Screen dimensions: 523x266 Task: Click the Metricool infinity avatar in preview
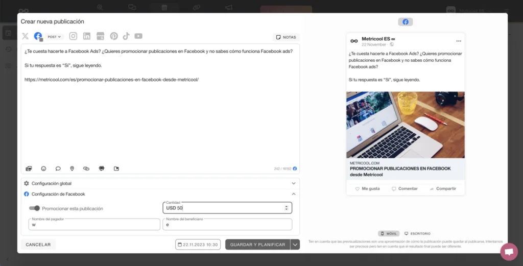[354, 41]
